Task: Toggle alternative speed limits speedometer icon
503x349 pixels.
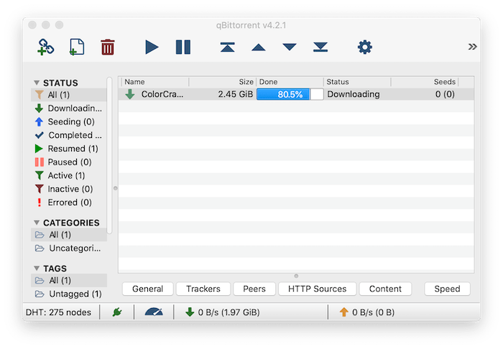Action: coord(154,312)
